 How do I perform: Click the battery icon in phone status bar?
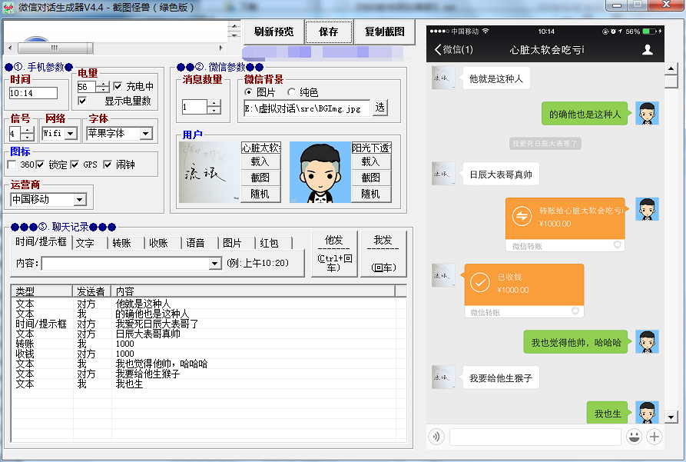[649, 32]
